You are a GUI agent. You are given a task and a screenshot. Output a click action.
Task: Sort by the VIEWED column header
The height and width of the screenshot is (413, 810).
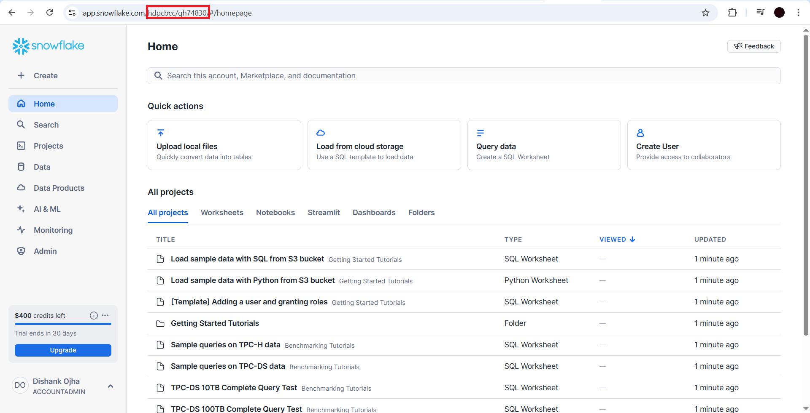(x=617, y=240)
